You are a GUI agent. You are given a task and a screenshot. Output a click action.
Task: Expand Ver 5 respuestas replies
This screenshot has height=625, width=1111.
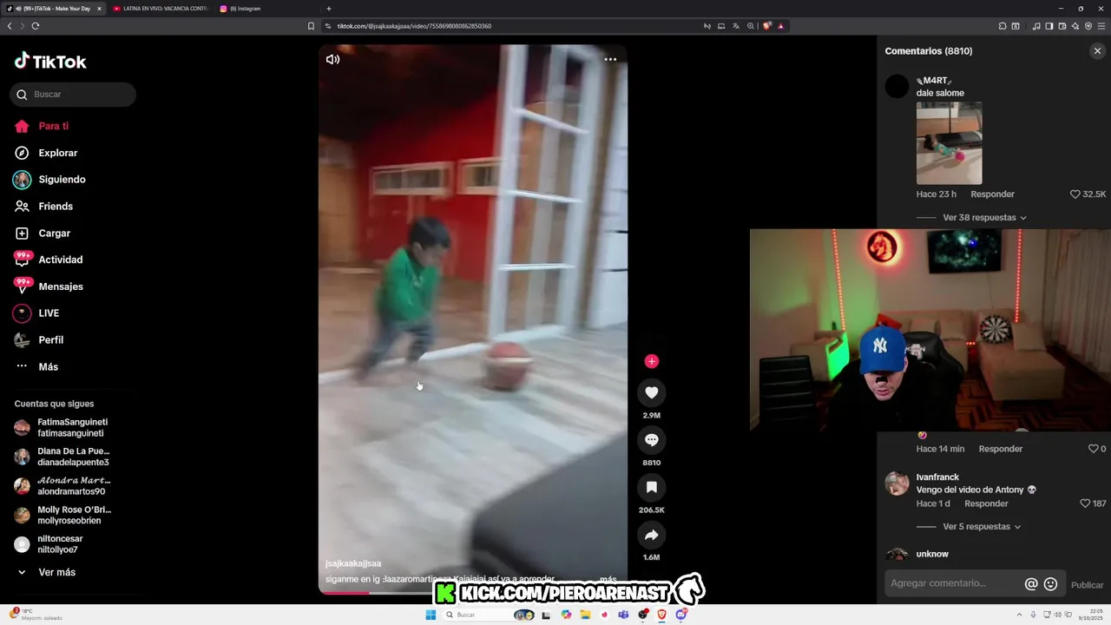pyautogui.click(x=982, y=527)
